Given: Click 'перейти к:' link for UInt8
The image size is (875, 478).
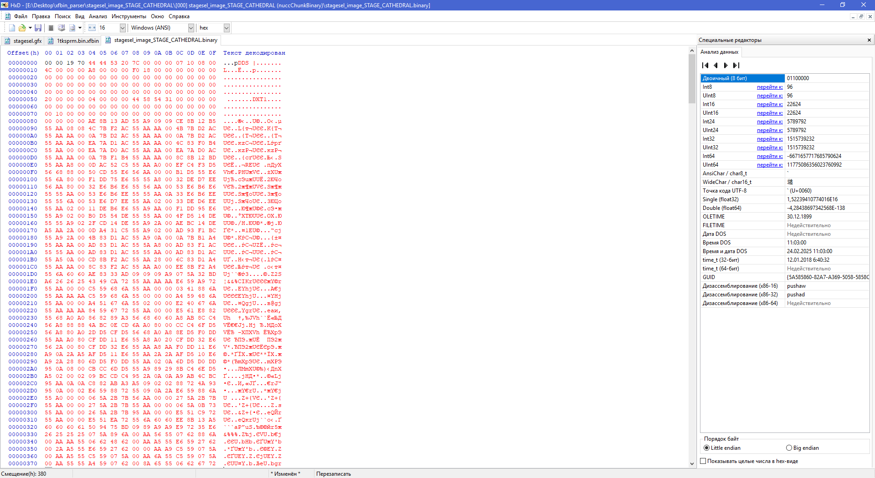Looking at the screenshot, I should tap(770, 96).
